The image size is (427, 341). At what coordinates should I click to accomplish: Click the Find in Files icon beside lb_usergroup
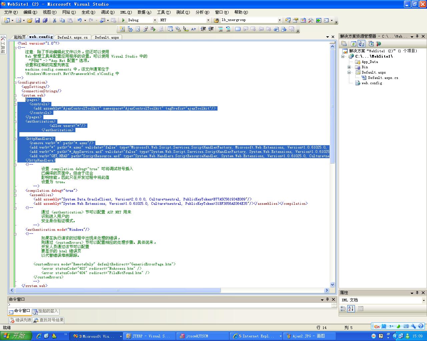pyautogui.click(x=216, y=20)
